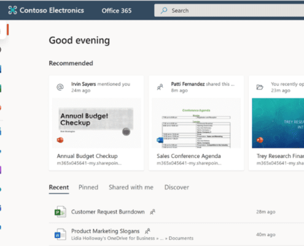Focus the Search input field

tap(229, 10)
